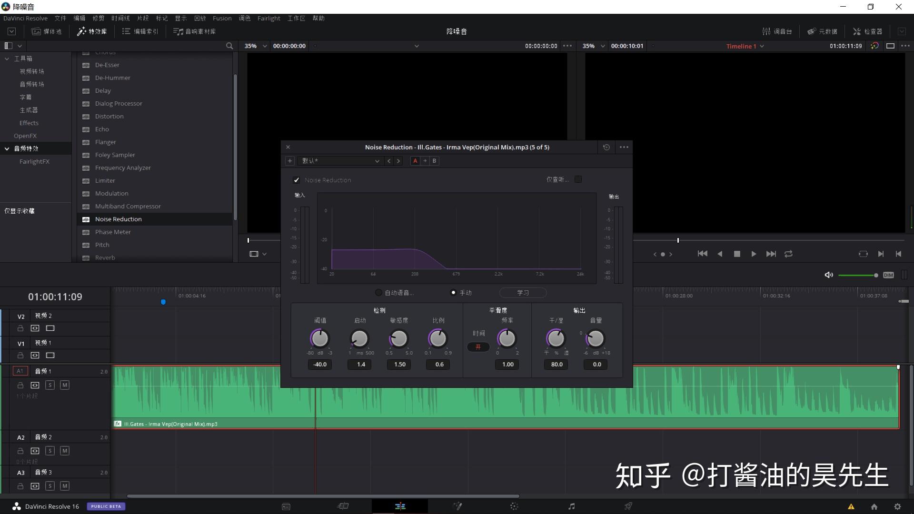Adjust the Dry/Wet knob
The image size is (914, 514).
[556, 338]
